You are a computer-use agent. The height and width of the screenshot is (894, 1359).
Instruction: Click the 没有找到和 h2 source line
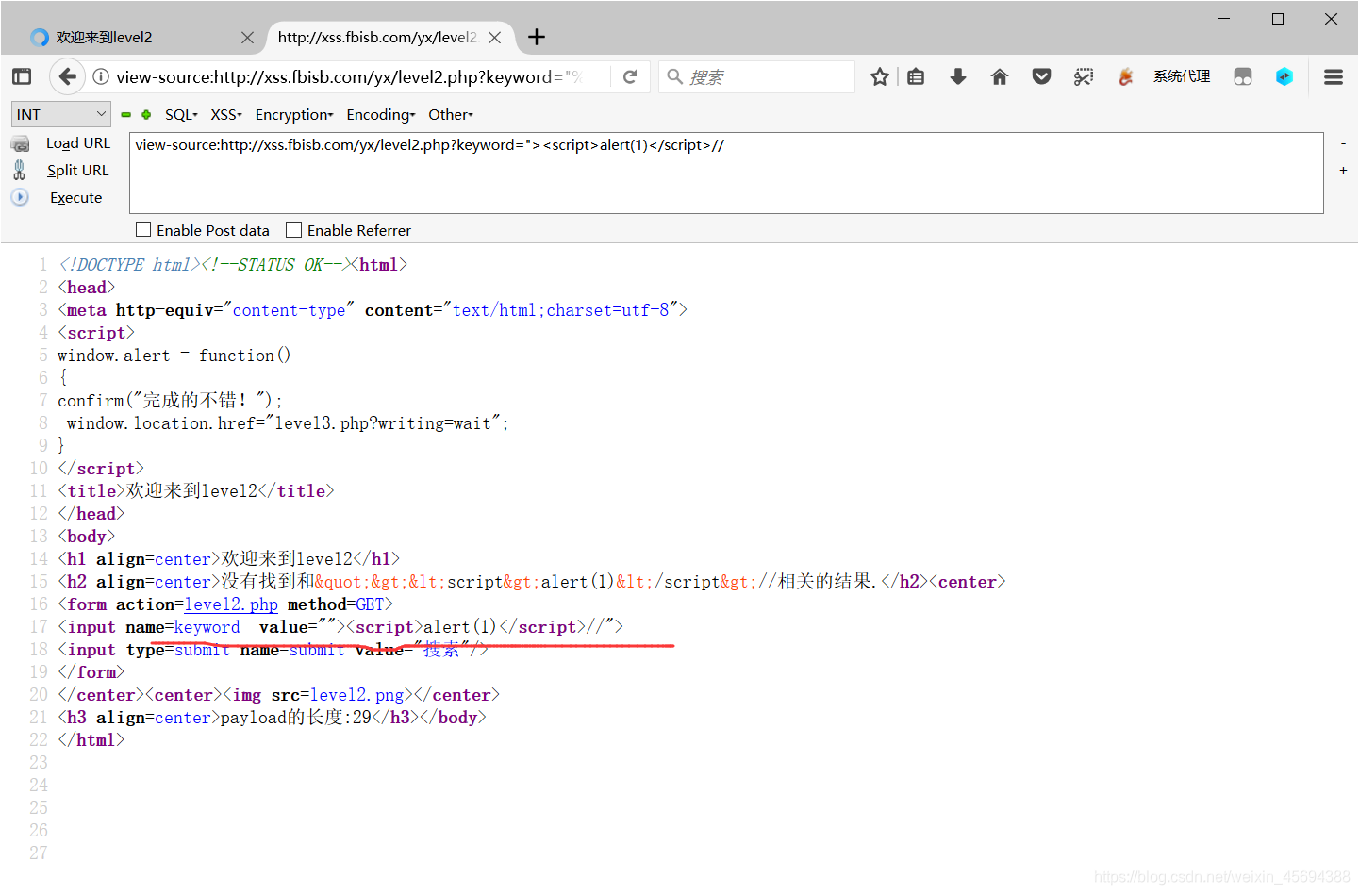click(x=532, y=582)
